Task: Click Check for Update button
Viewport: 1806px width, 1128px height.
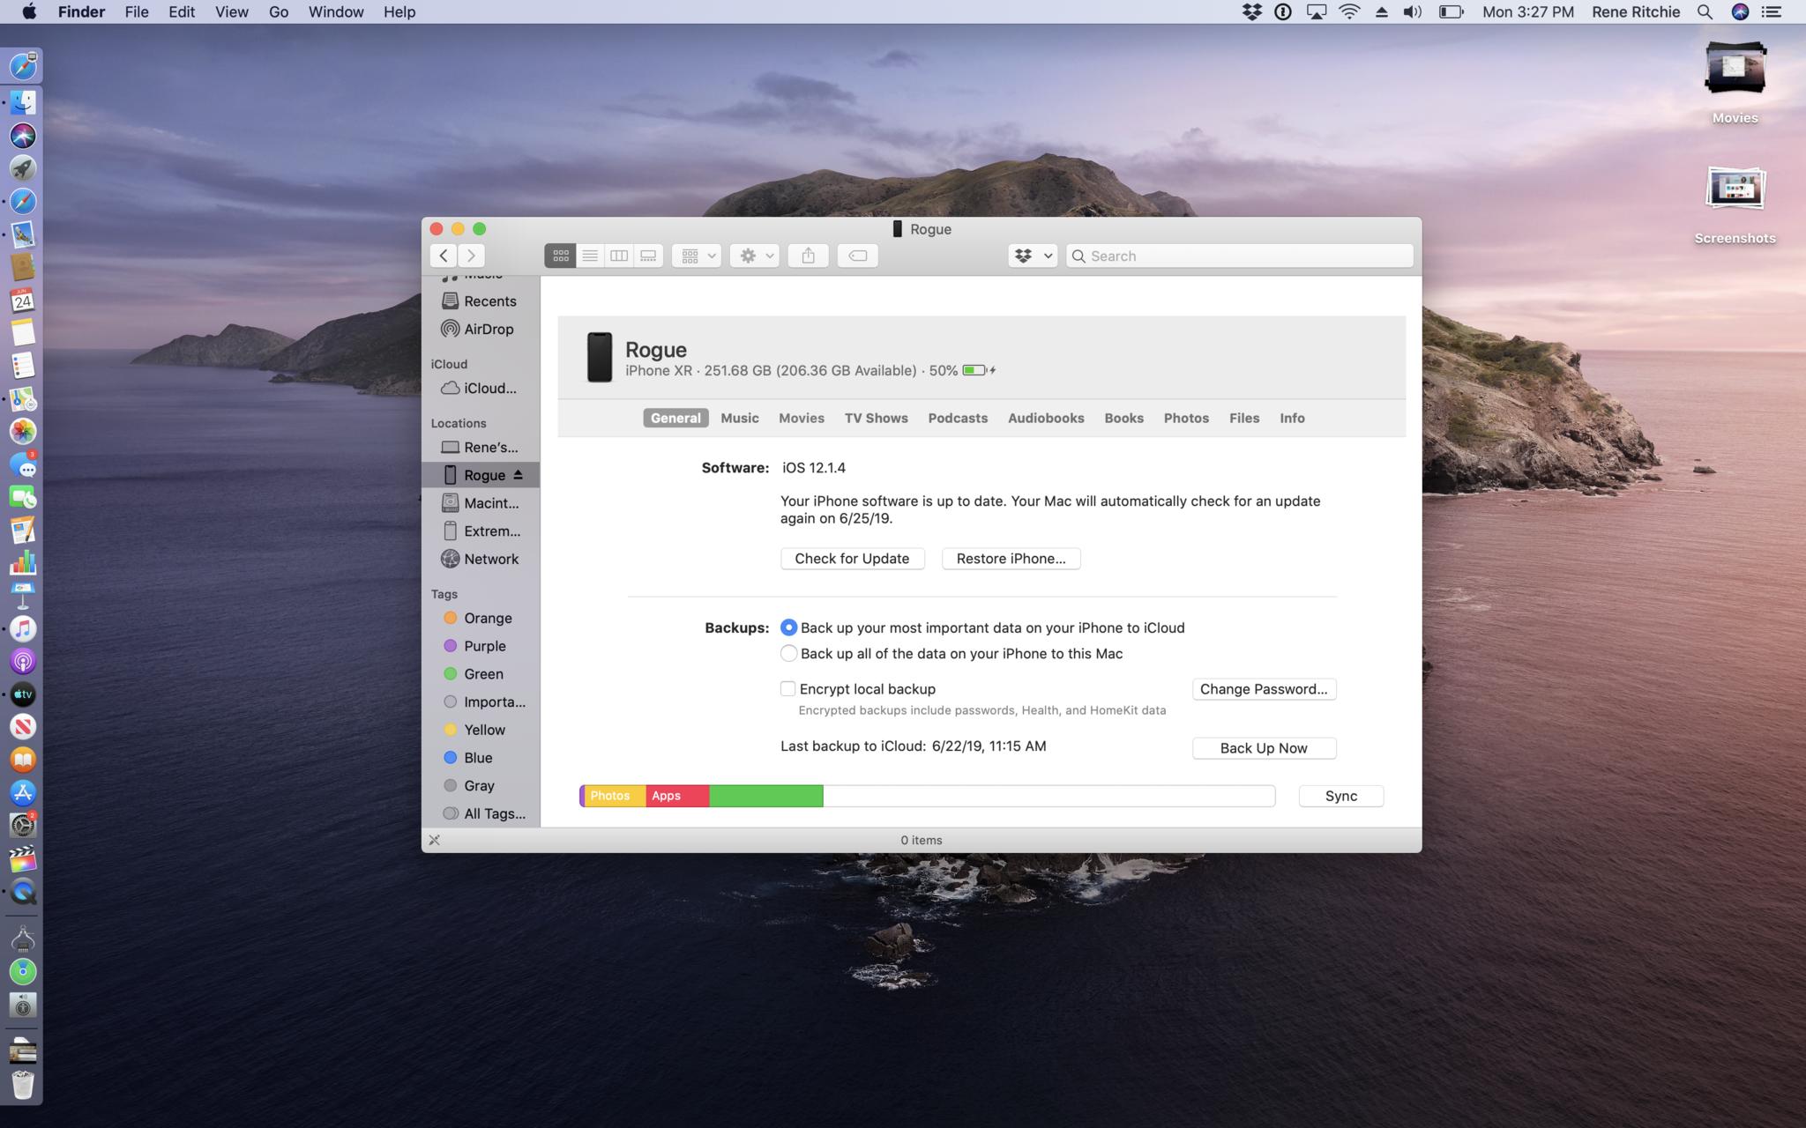Action: point(852,559)
